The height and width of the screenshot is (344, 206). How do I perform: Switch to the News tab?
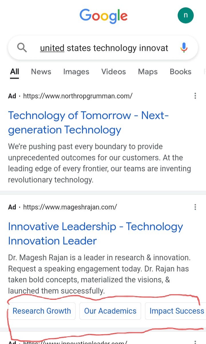click(41, 72)
